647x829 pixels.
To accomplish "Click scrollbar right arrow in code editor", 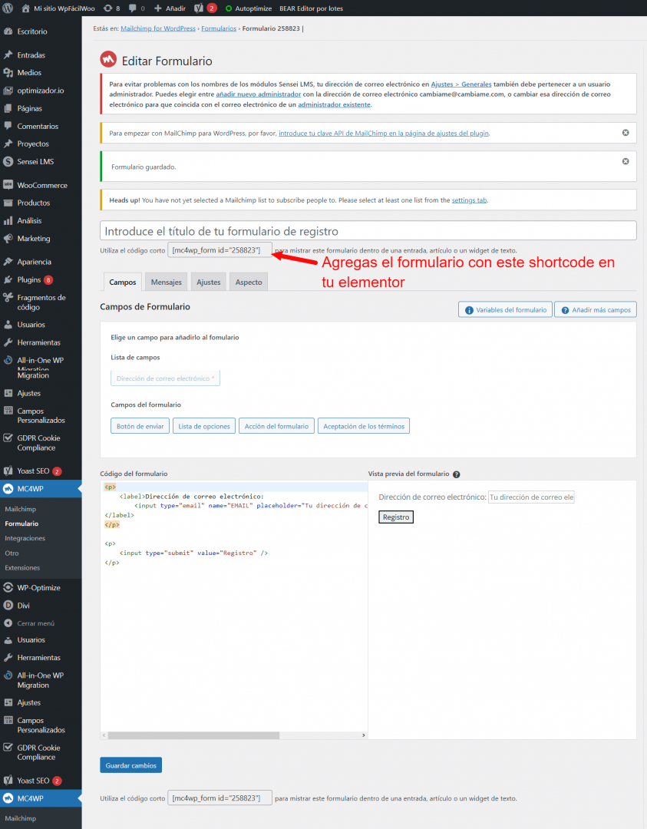I will pos(363,735).
